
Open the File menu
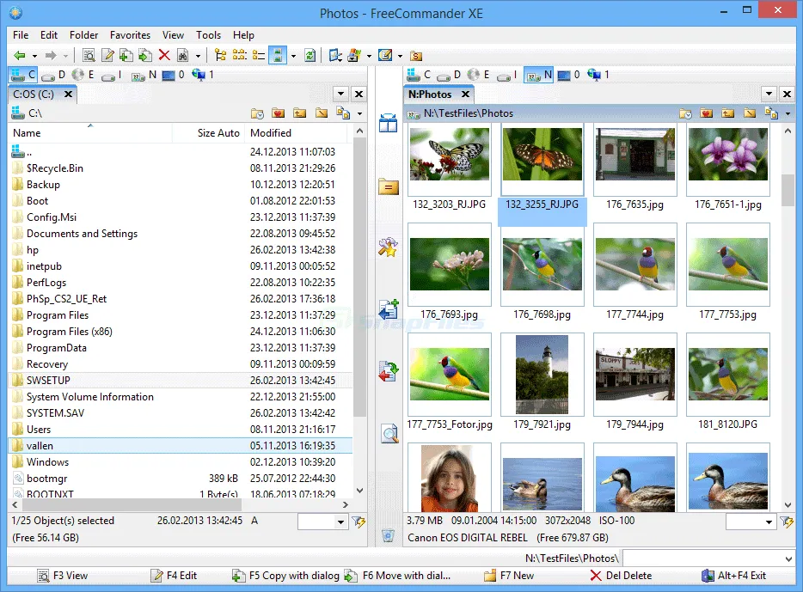[x=21, y=34]
